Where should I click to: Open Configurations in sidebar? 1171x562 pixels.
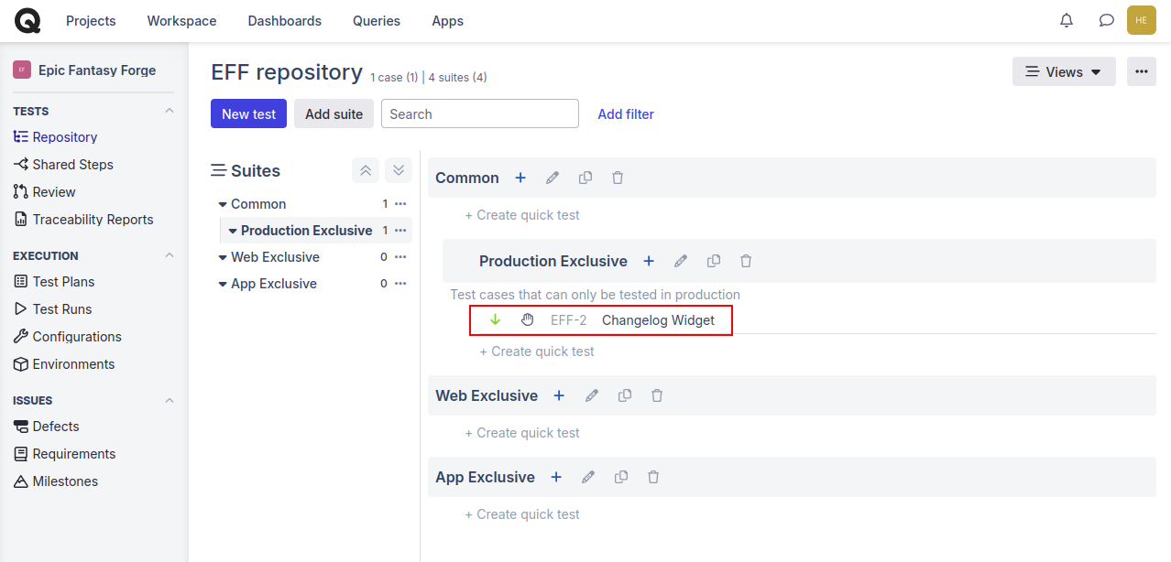tap(67, 337)
